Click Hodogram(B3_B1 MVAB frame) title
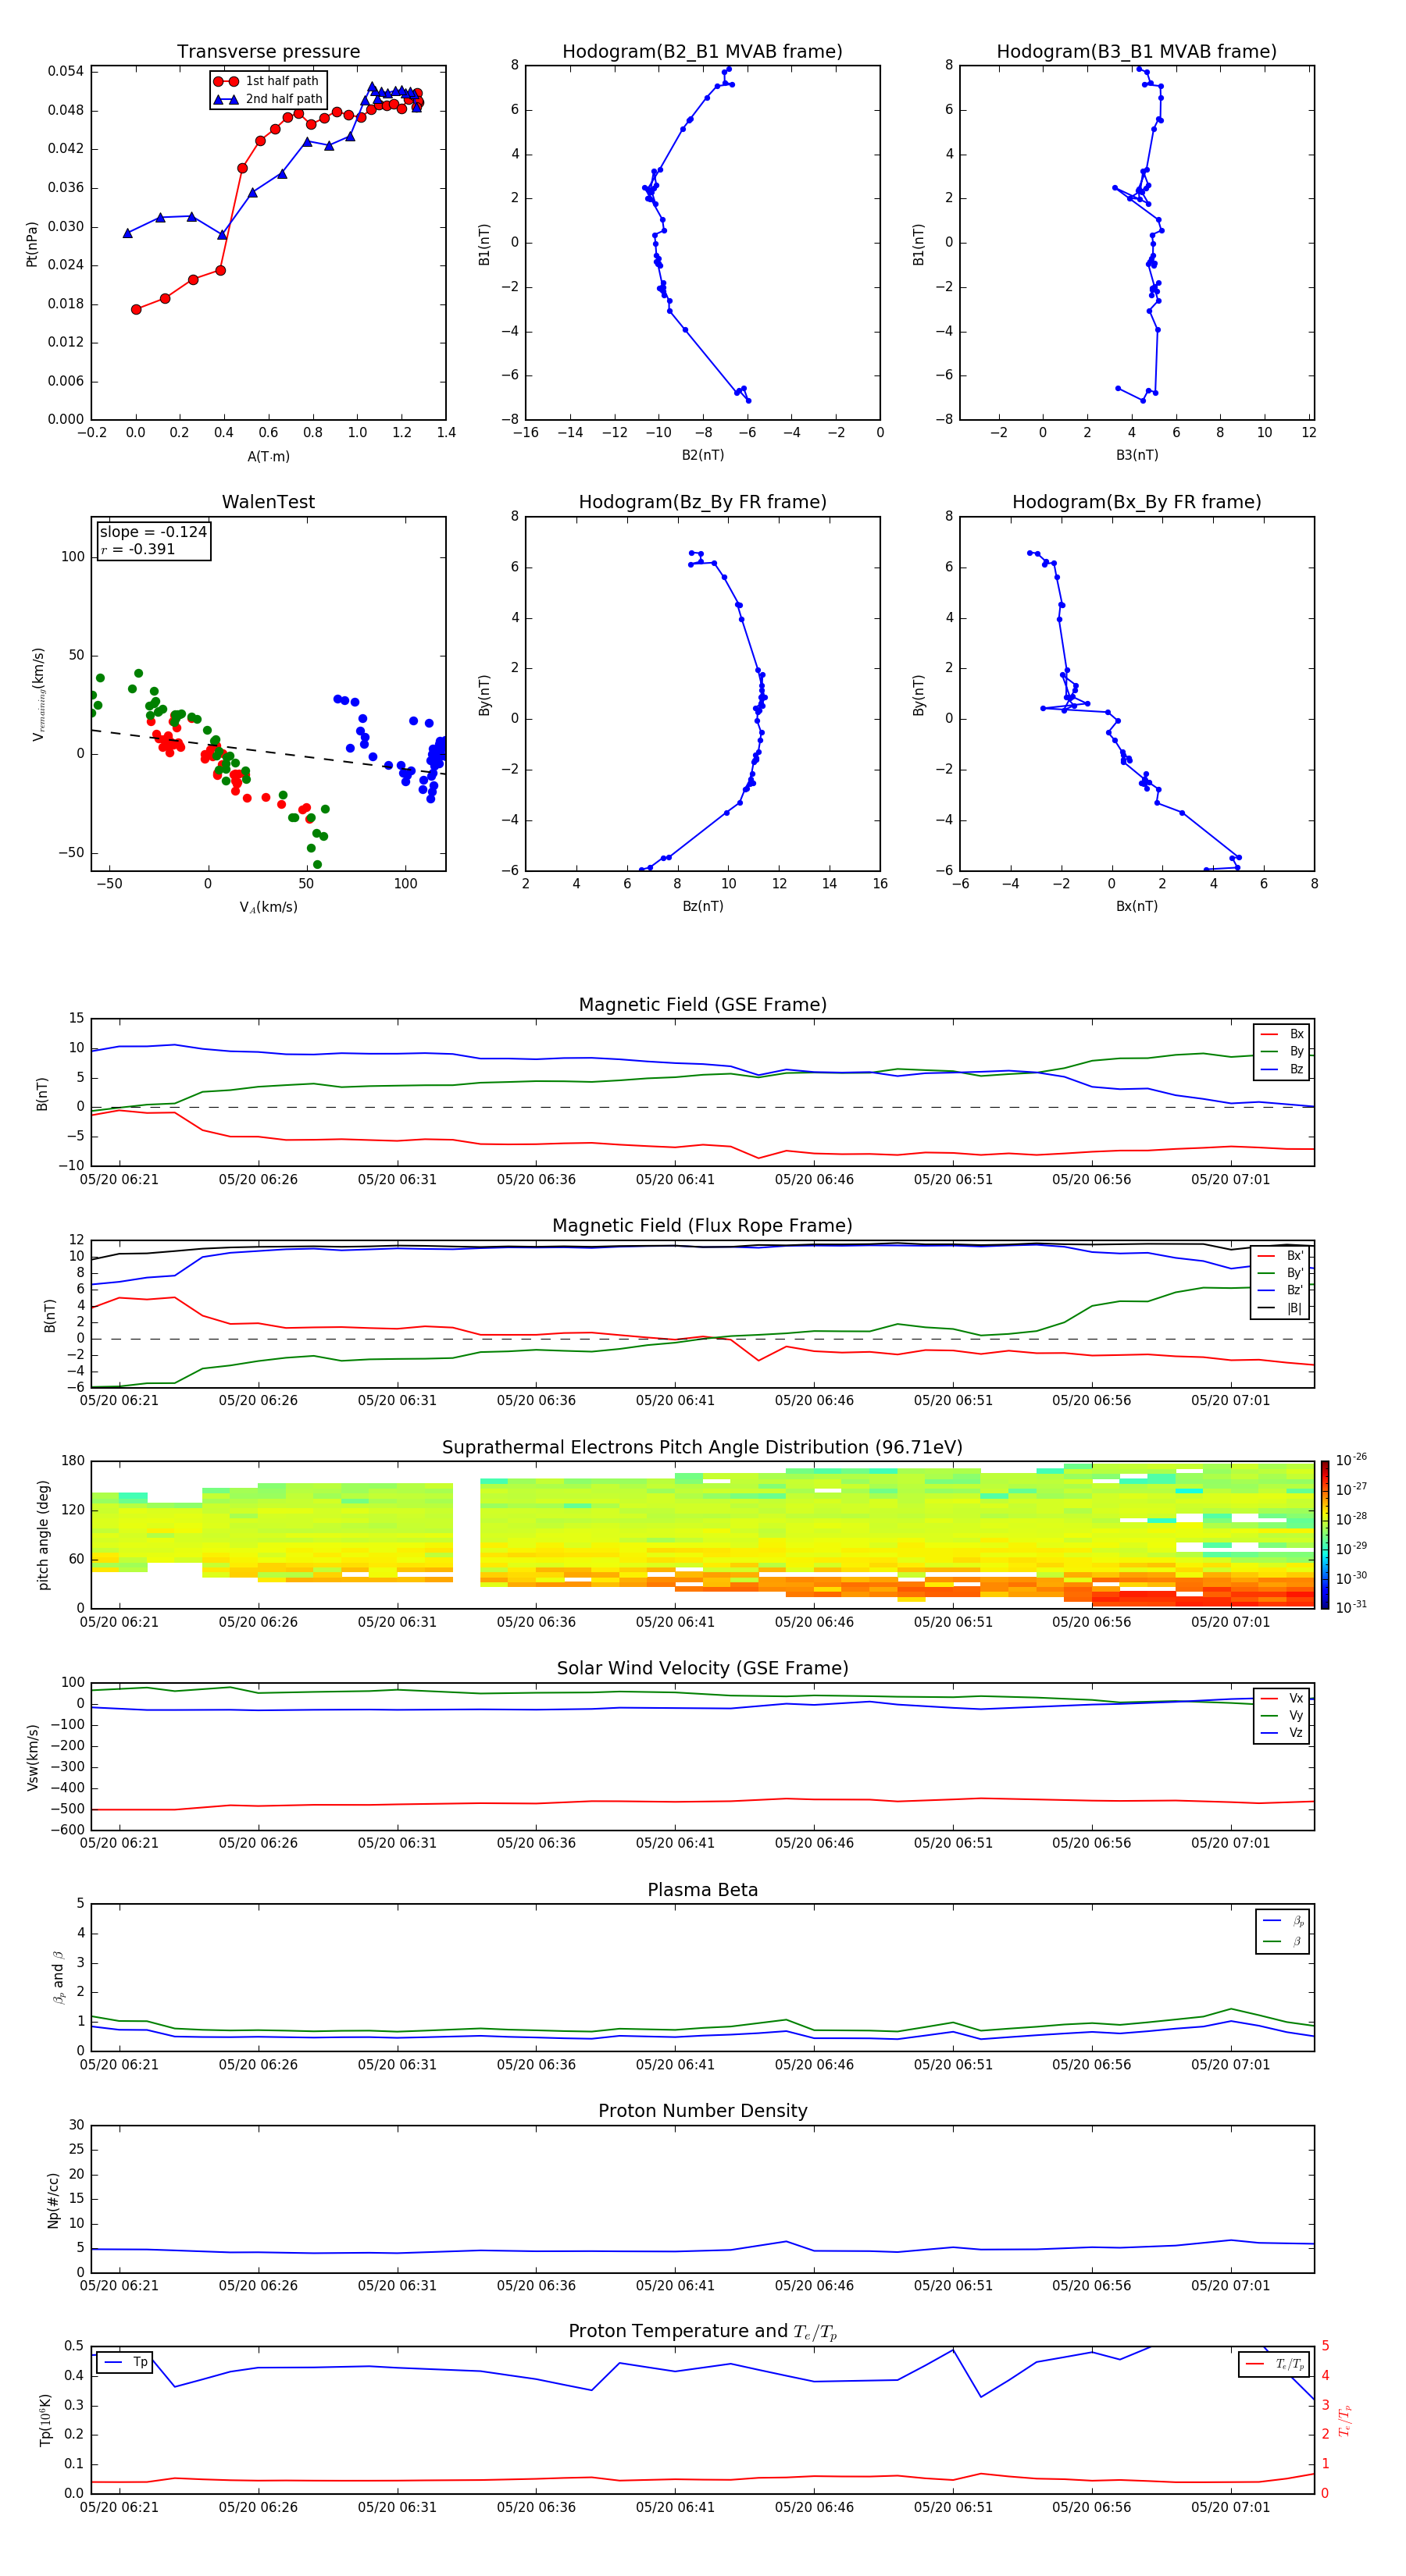 (x=1137, y=52)
